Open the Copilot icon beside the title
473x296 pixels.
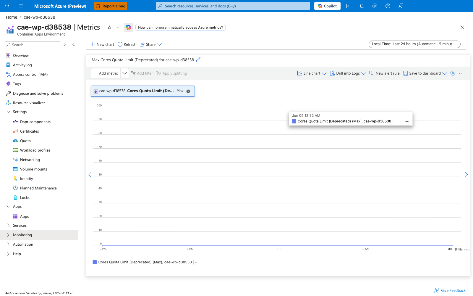coord(128,27)
